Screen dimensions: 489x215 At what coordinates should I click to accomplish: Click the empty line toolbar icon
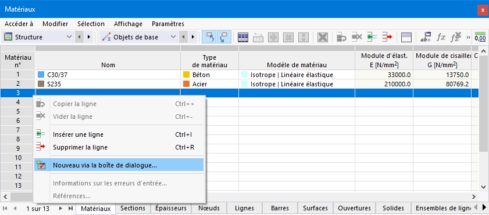pyautogui.click(x=356, y=37)
